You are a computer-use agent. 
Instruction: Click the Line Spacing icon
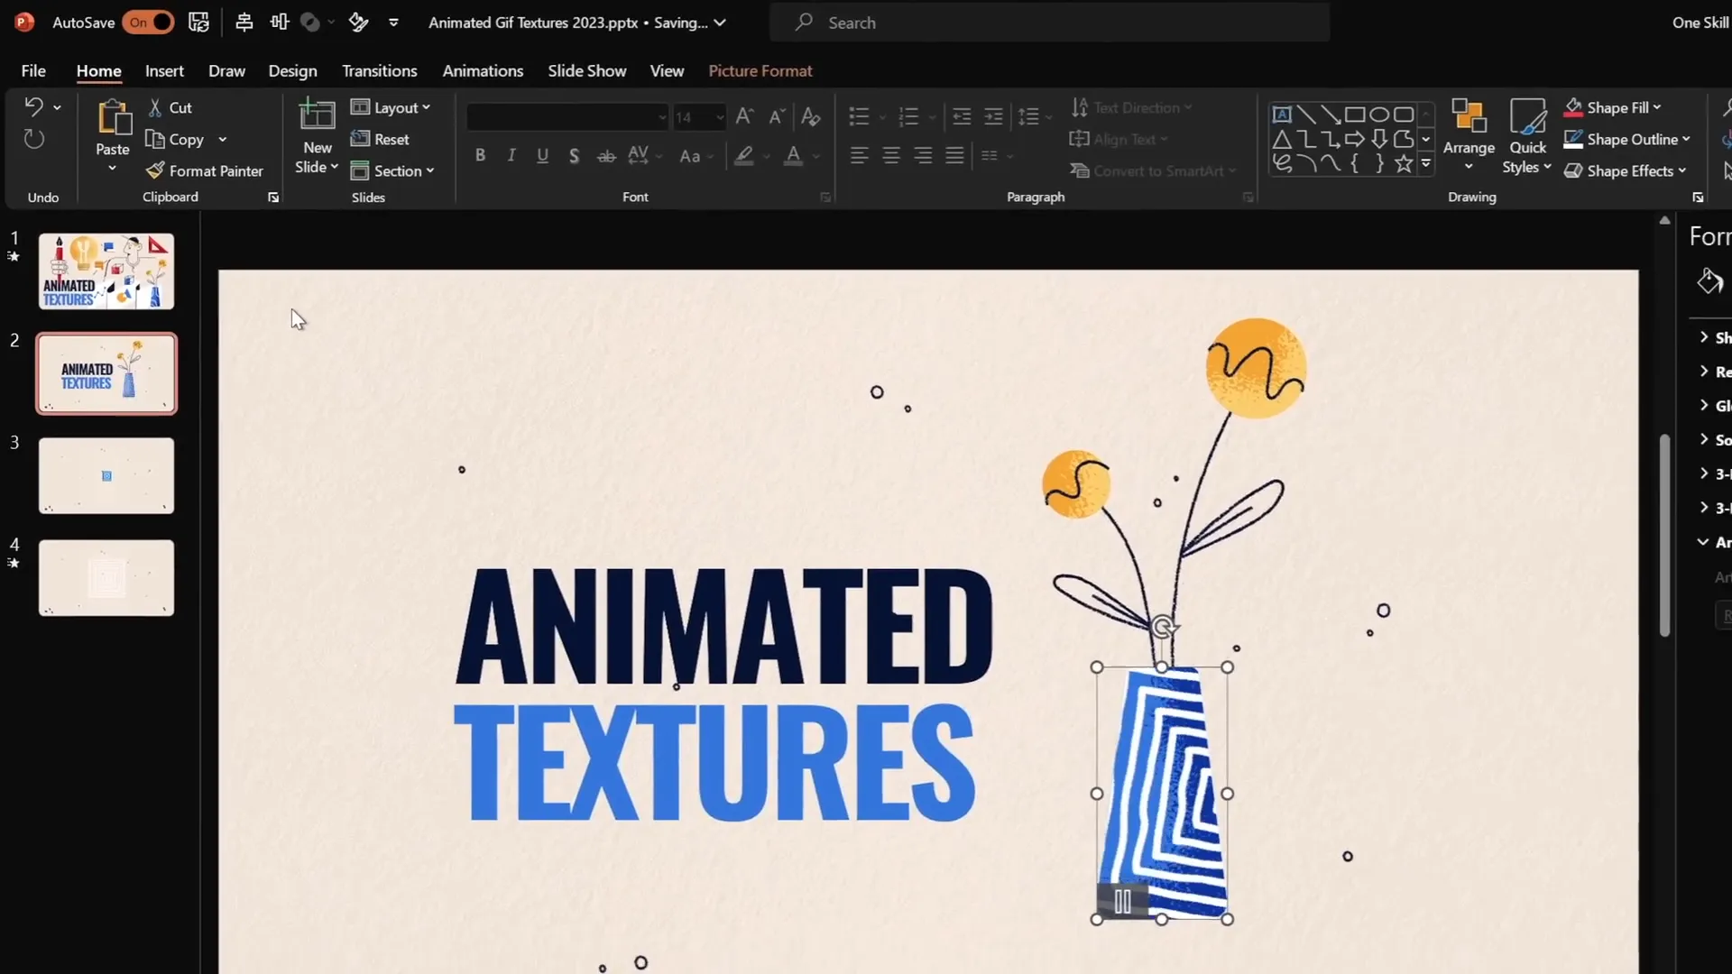(x=1028, y=116)
